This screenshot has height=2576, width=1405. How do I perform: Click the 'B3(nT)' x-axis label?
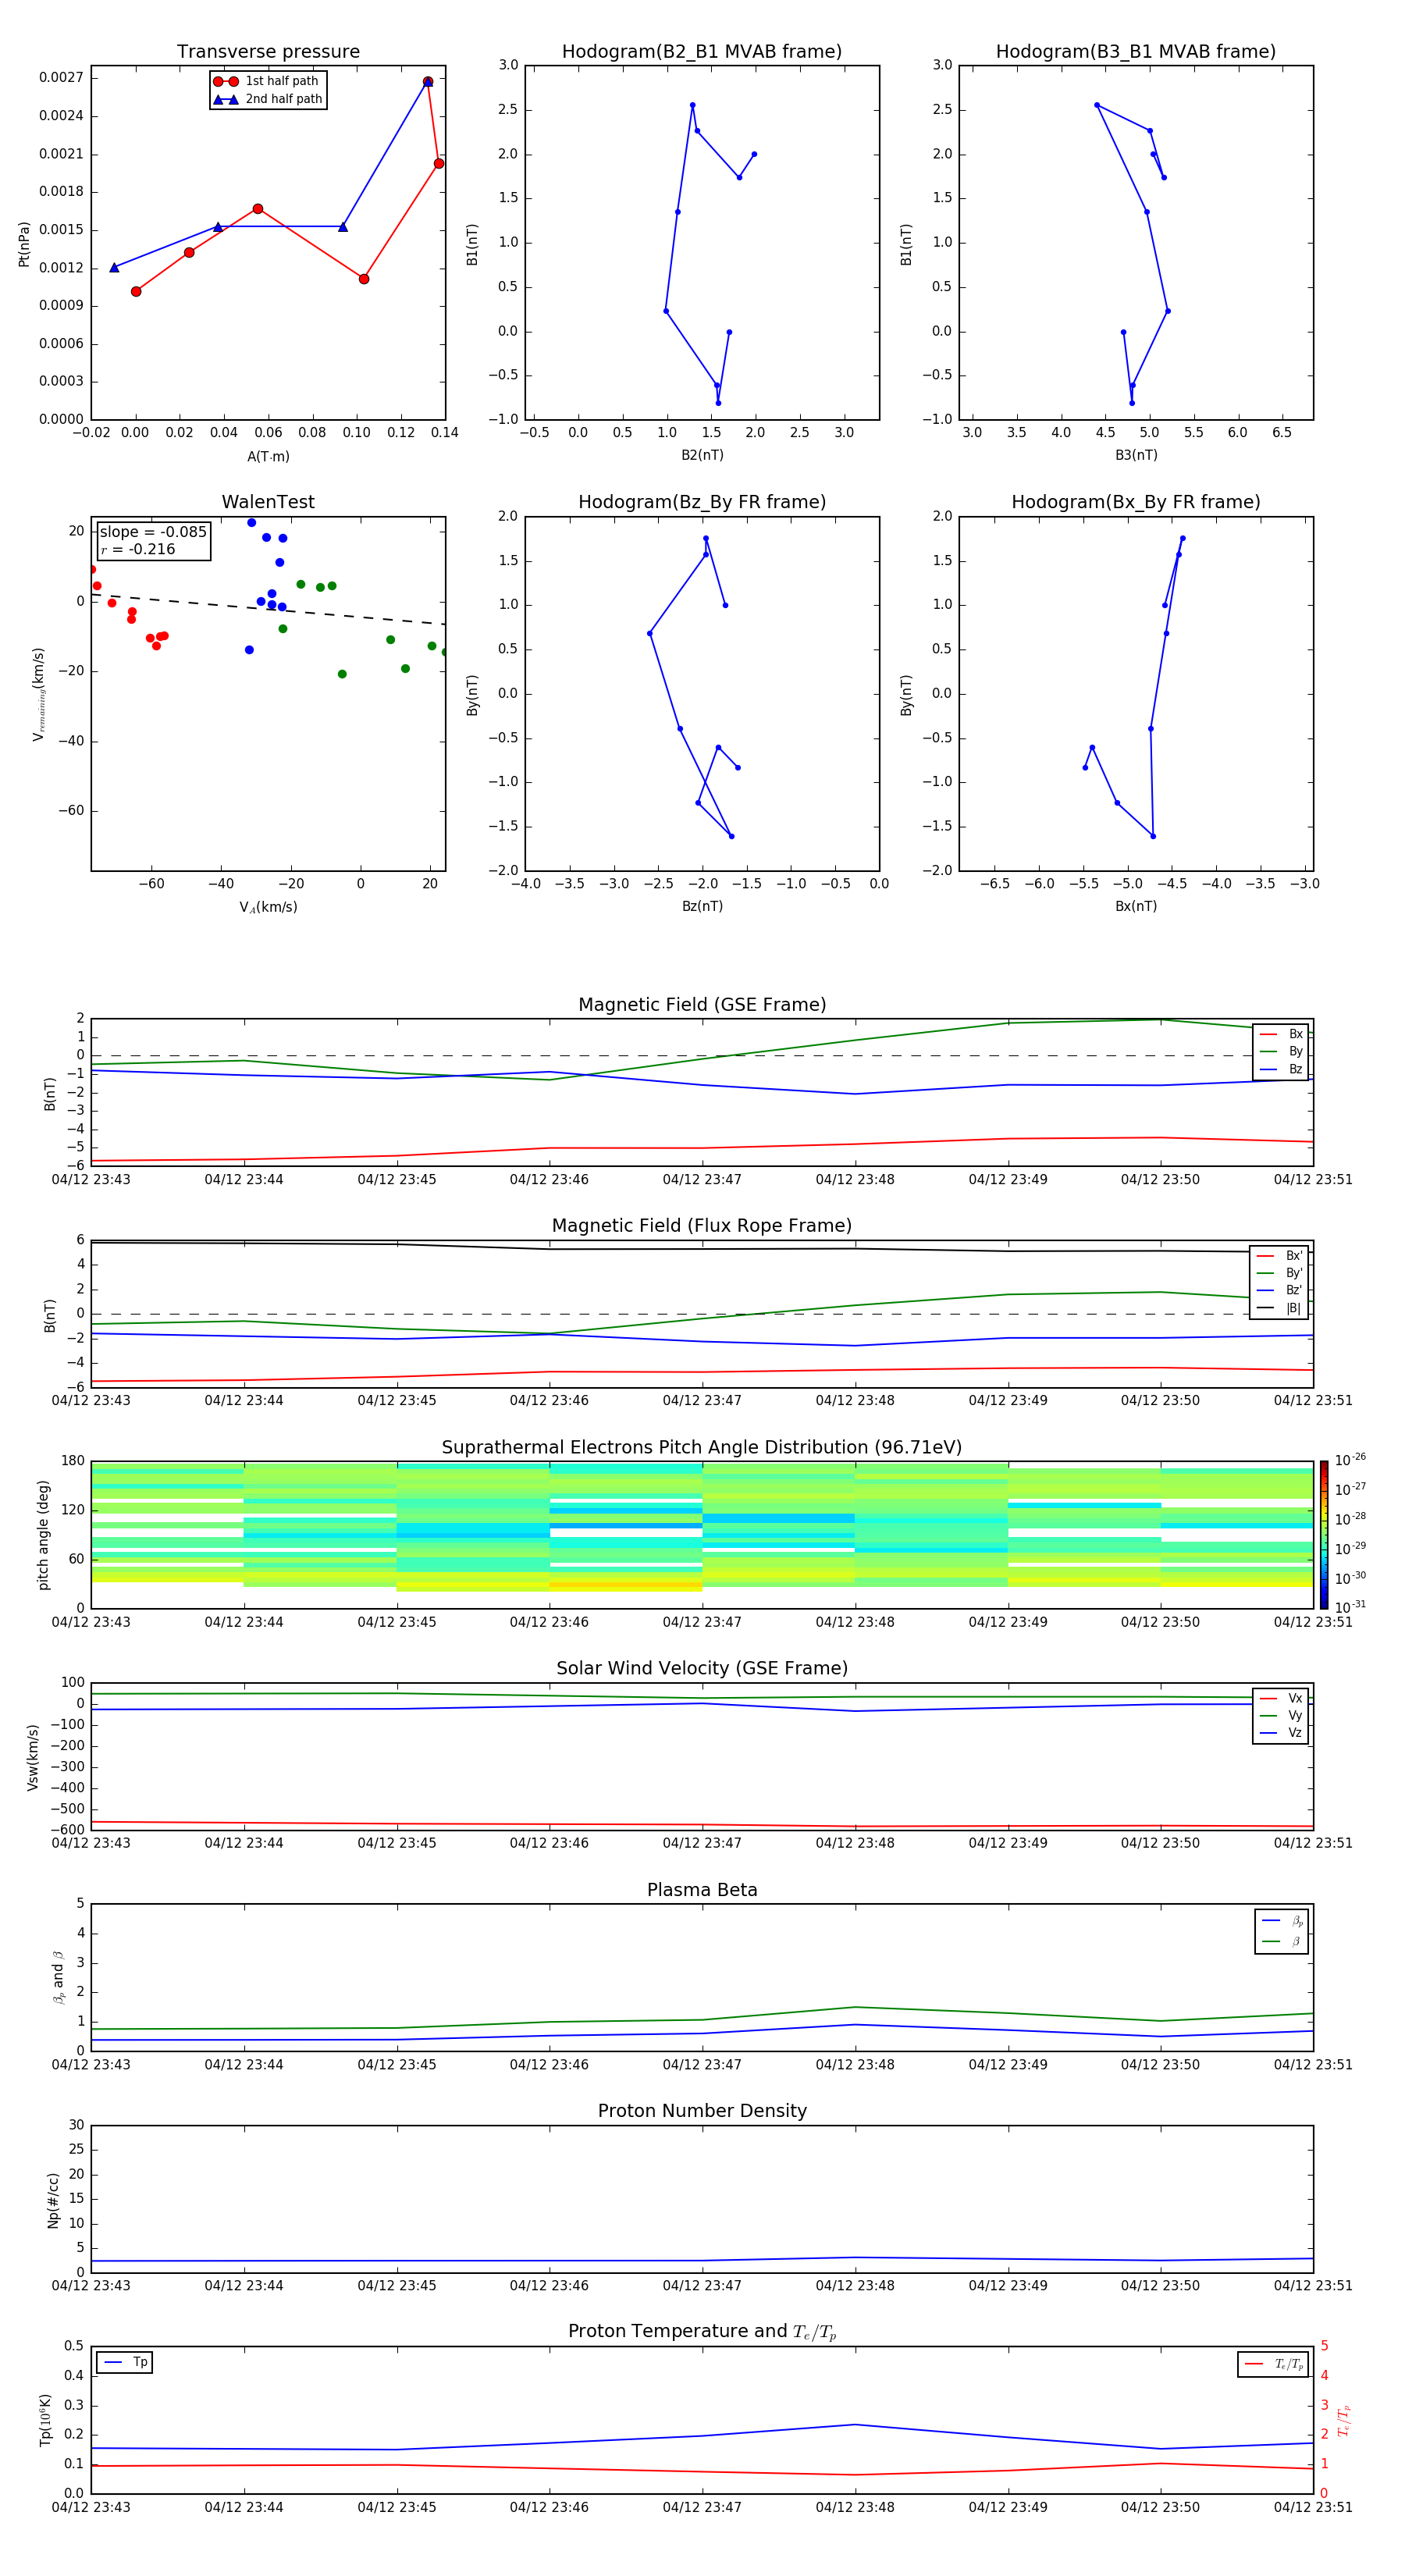pos(1136,455)
